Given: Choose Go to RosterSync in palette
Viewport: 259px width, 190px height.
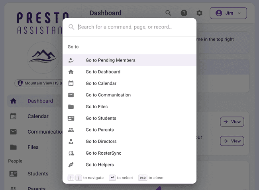Looking at the screenshot, I should tap(129, 153).
